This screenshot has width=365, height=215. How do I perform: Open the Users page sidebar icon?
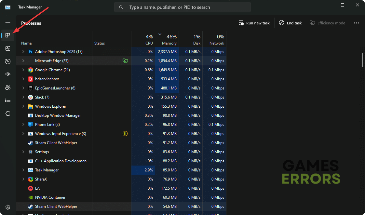pos(8,87)
